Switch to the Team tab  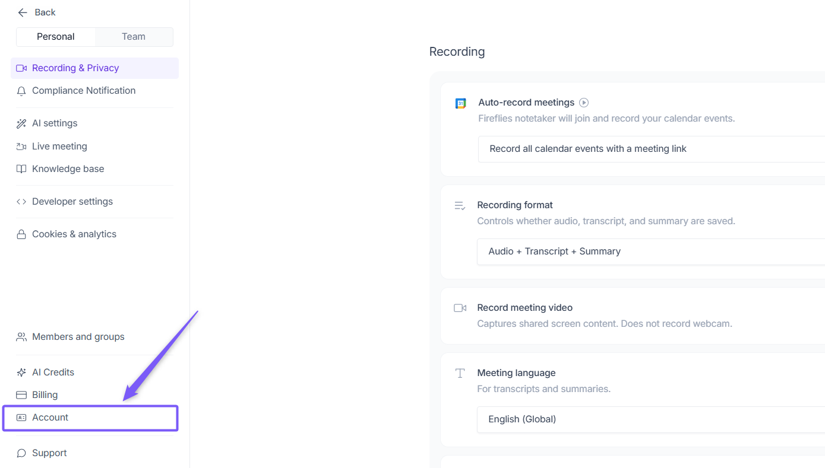pyautogui.click(x=134, y=37)
